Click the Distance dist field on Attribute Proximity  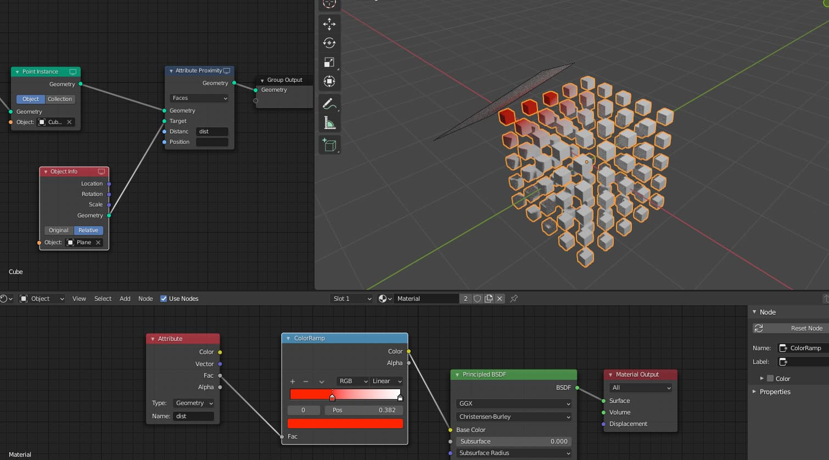pos(212,132)
